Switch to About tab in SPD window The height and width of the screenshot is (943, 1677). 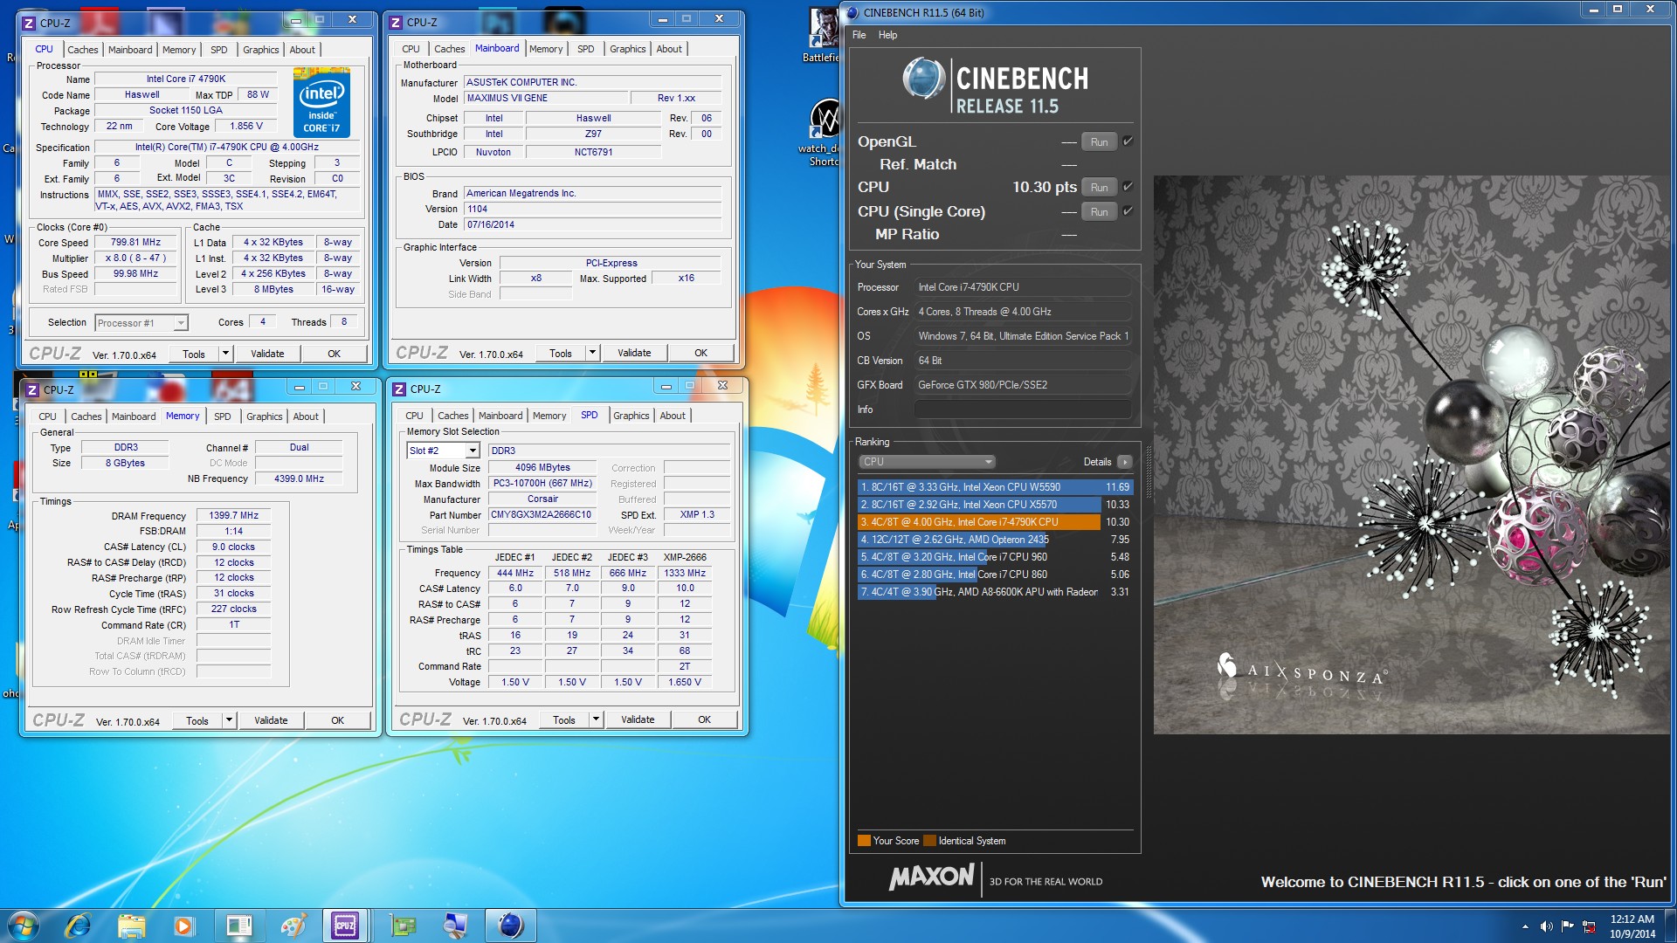tap(673, 416)
